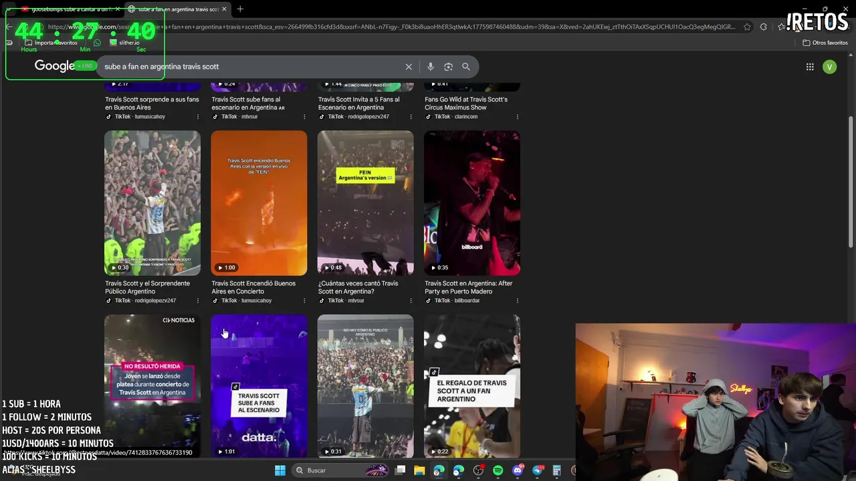Open Google Lens image search icon
The height and width of the screenshot is (481, 856).
(x=448, y=67)
